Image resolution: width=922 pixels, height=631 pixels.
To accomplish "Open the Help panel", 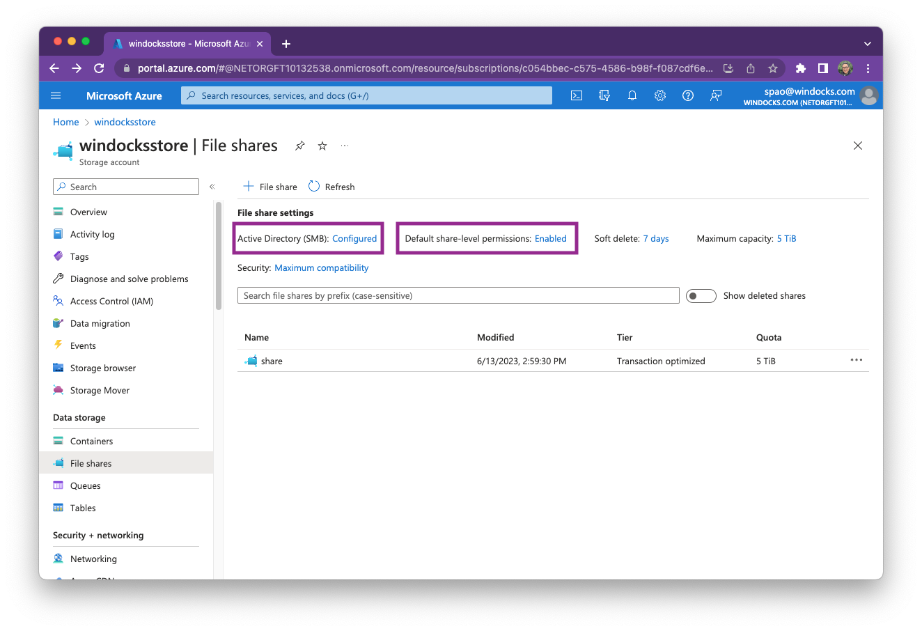I will coord(687,95).
